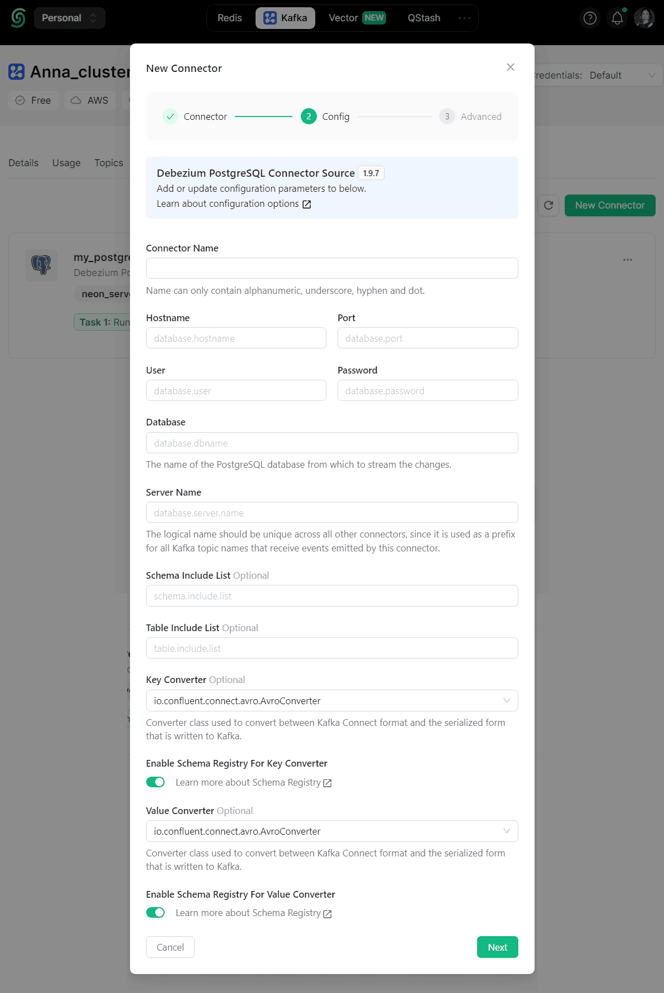The height and width of the screenshot is (993, 664).
Task: Open the connector three-dot options menu
Action: [x=628, y=260]
